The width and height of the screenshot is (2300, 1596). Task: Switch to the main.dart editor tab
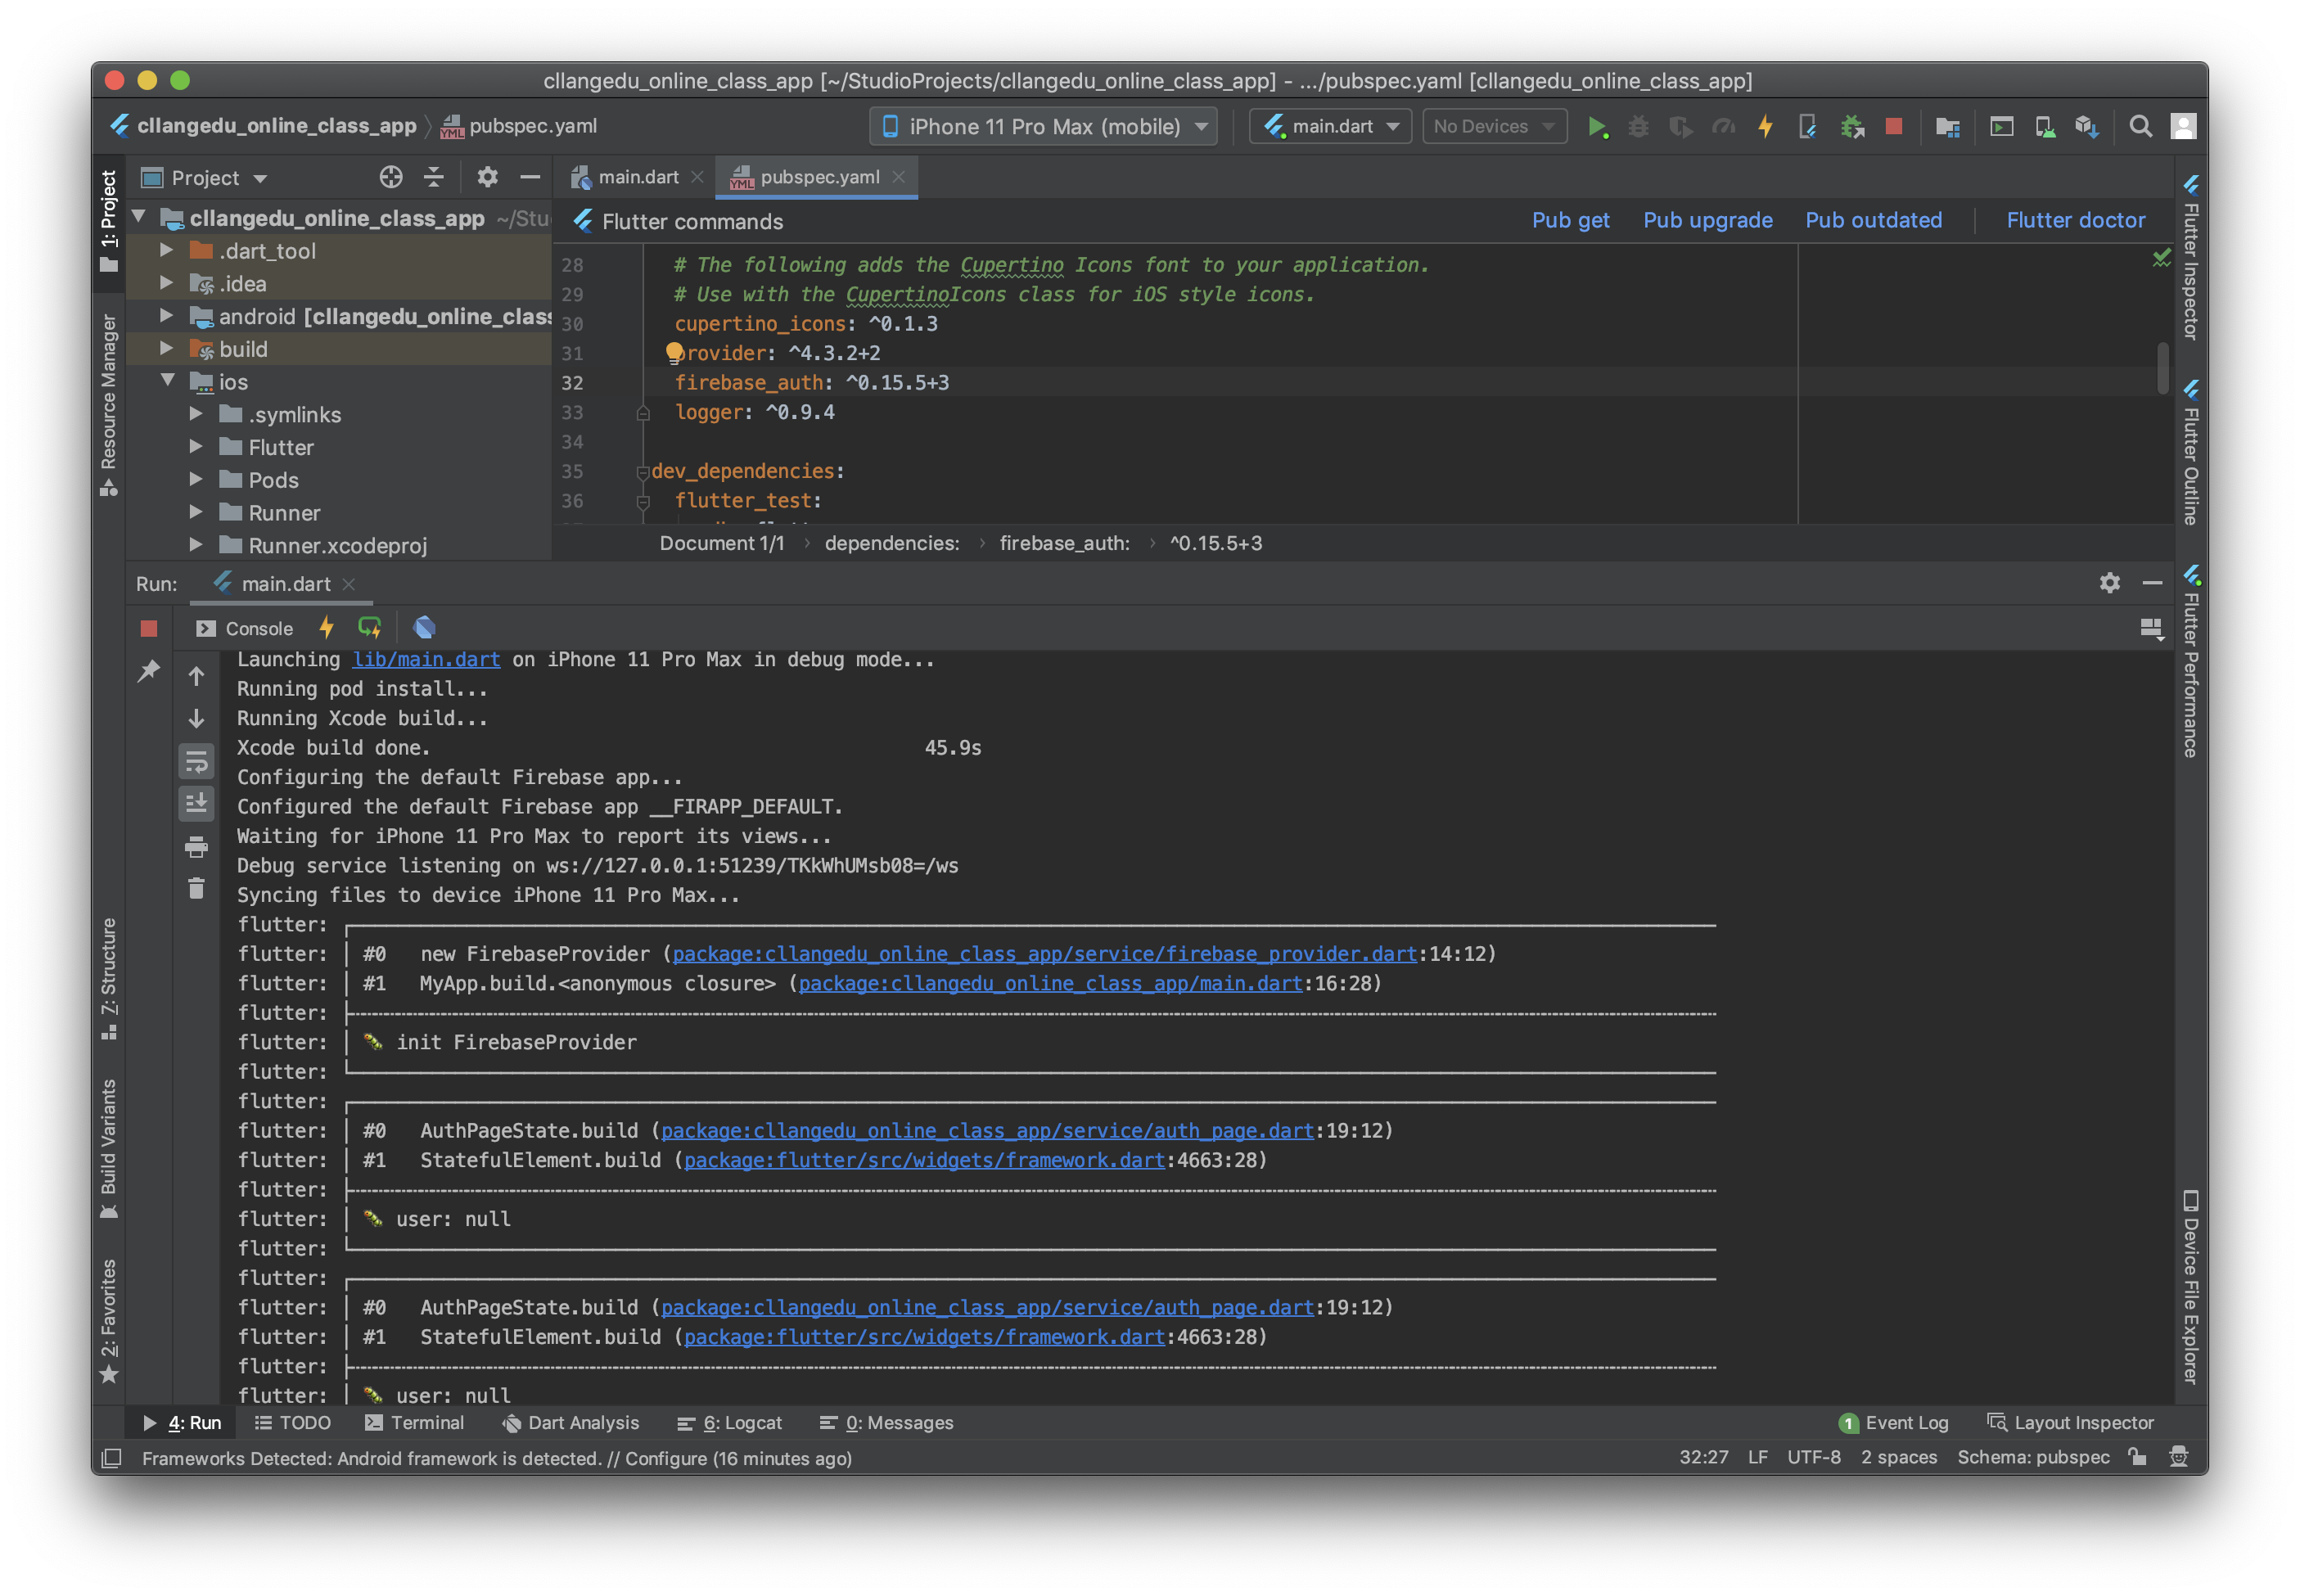636,177
